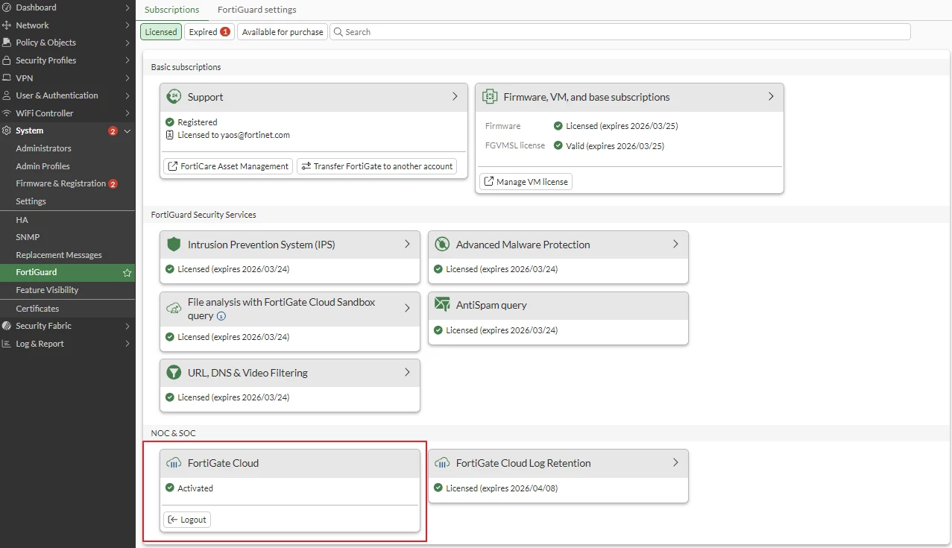952x548 pixels.
Task: Click the red 1 badge on Expired
Action: [x=225, y=32]
